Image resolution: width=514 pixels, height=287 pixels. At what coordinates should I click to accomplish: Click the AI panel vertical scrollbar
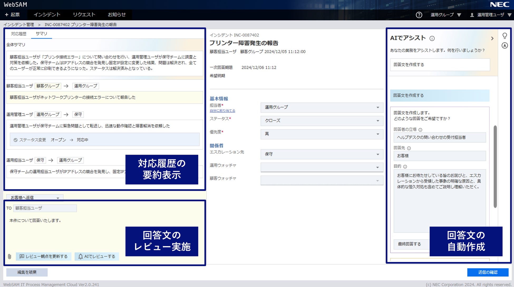tap(495, 166)
